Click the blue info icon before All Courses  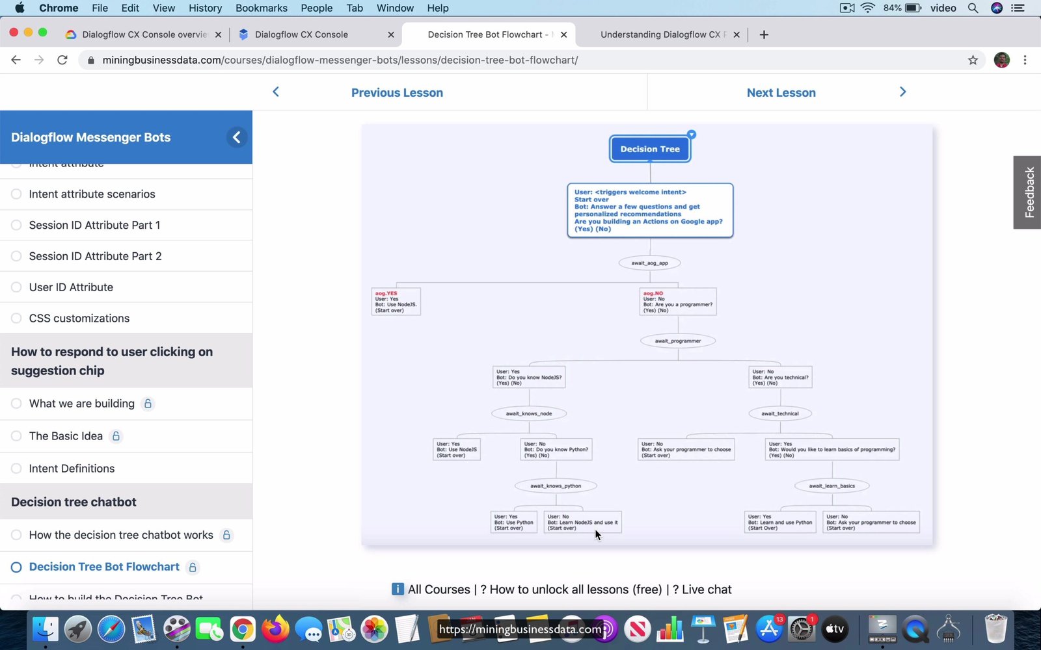click(x=398, y=589)
